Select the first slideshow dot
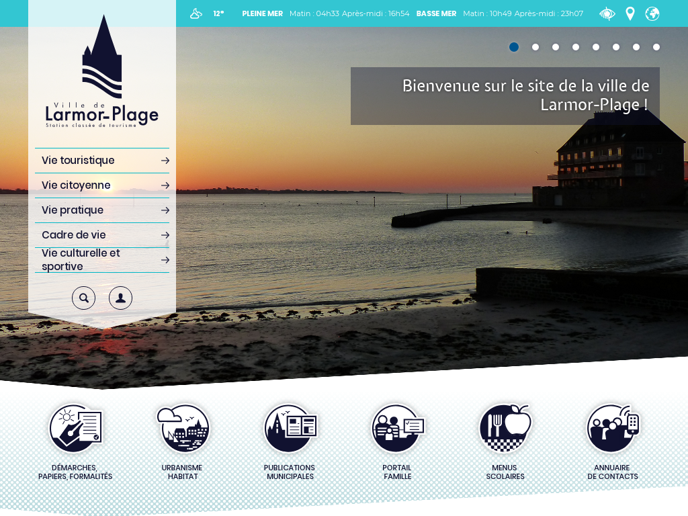Viewport: 688px width, 516px height. pos(514,47)
